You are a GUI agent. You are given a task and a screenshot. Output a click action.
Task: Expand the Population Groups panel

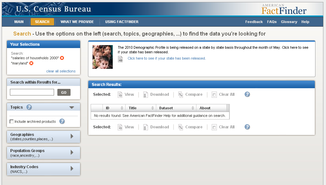[x=44, y=153]
